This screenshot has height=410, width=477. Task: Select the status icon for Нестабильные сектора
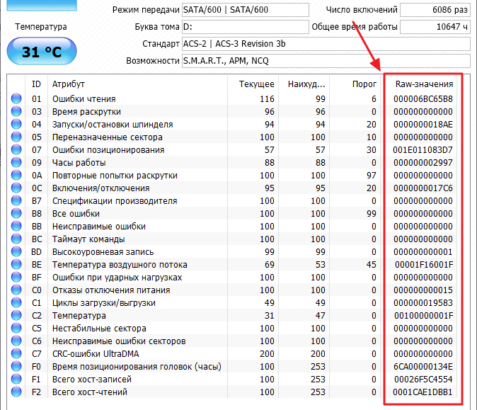(16, 329)
